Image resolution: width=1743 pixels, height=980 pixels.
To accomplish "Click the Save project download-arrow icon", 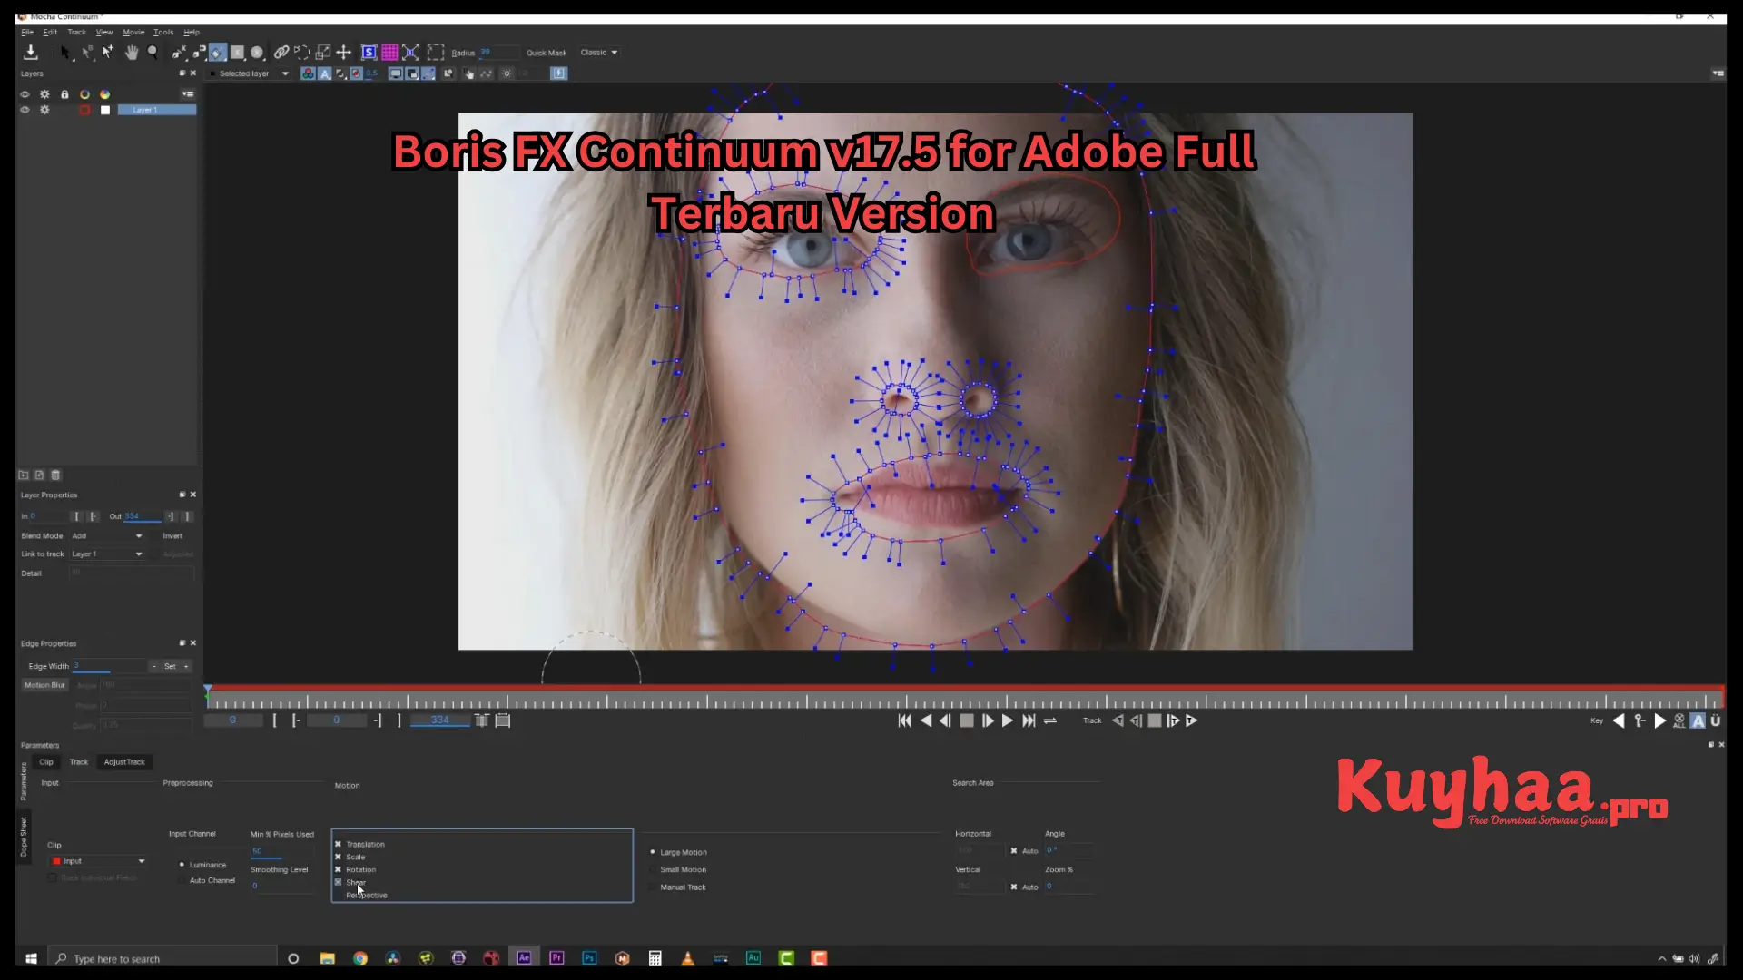I will (x=30, y=53).
